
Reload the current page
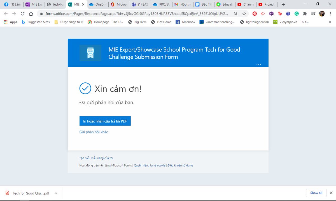[23, 13]
